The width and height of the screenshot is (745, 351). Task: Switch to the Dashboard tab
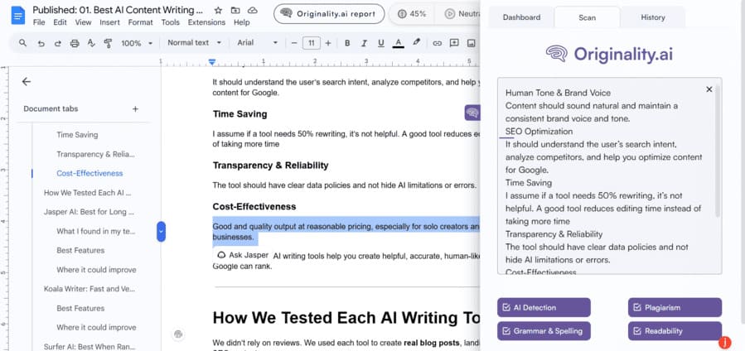click(x=522, y=17)
